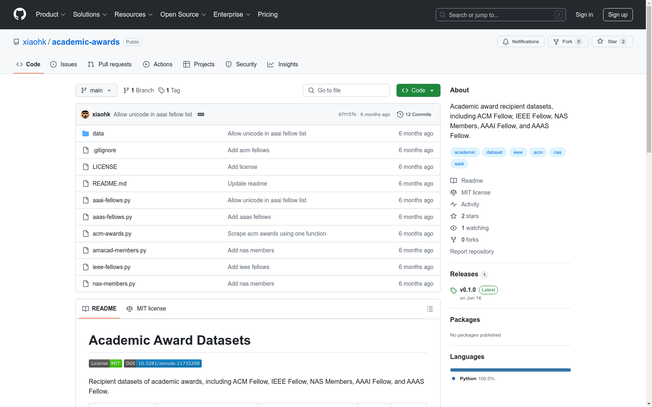Click xiaohk's avatar image

[85, 114]
